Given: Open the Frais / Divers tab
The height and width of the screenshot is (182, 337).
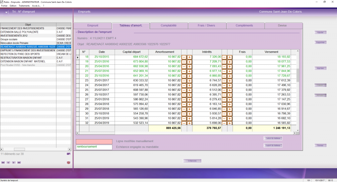Looking at the screenshot, I should click(x=206, y=26).
